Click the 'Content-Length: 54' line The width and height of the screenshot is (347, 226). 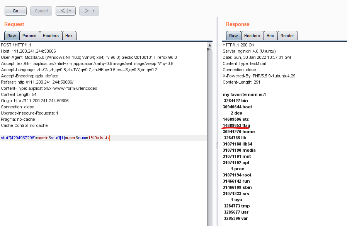click(x=19, y=94)
